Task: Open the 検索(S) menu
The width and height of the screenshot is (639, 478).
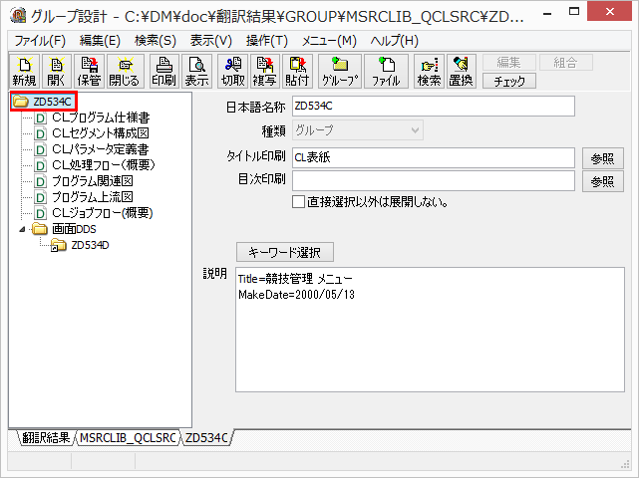Action: coord(156,41)
